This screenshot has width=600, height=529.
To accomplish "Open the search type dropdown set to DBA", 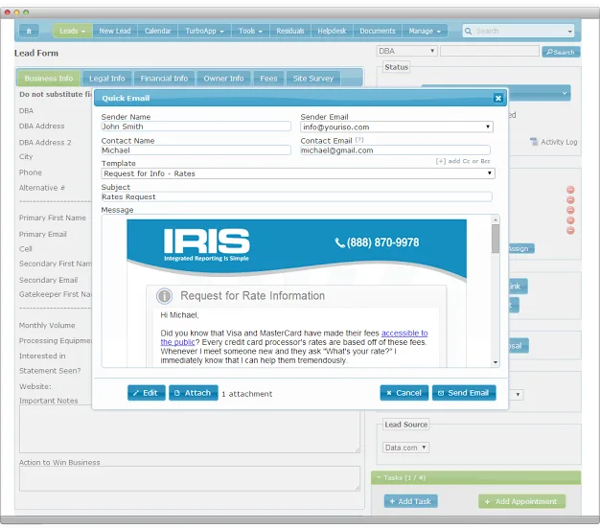I will pos(406,51).
